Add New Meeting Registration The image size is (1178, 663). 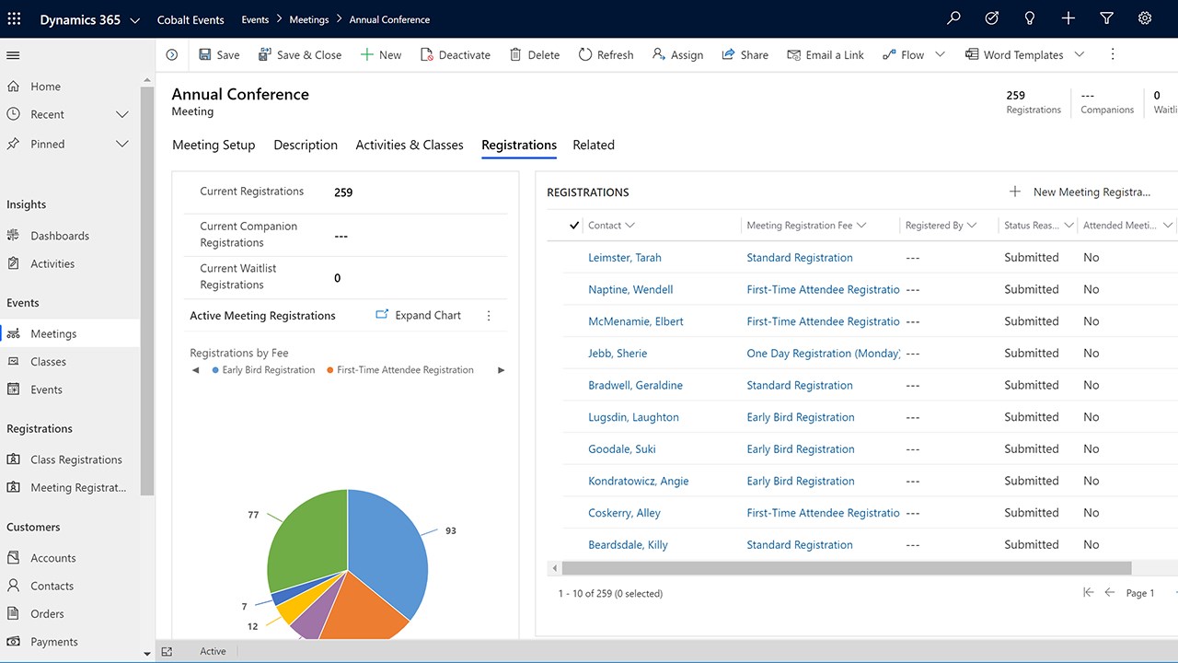point(1080,192)
